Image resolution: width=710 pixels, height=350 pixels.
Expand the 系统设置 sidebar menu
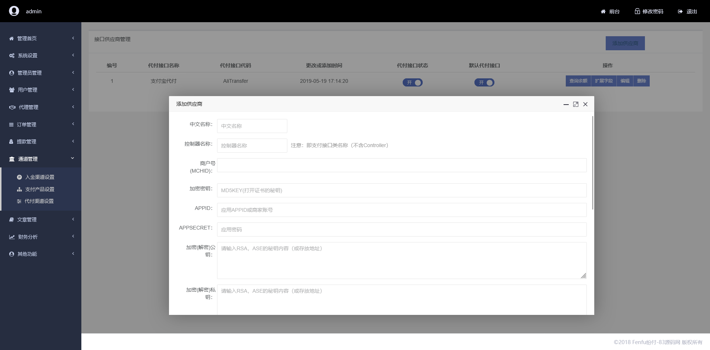pos(41,55)
